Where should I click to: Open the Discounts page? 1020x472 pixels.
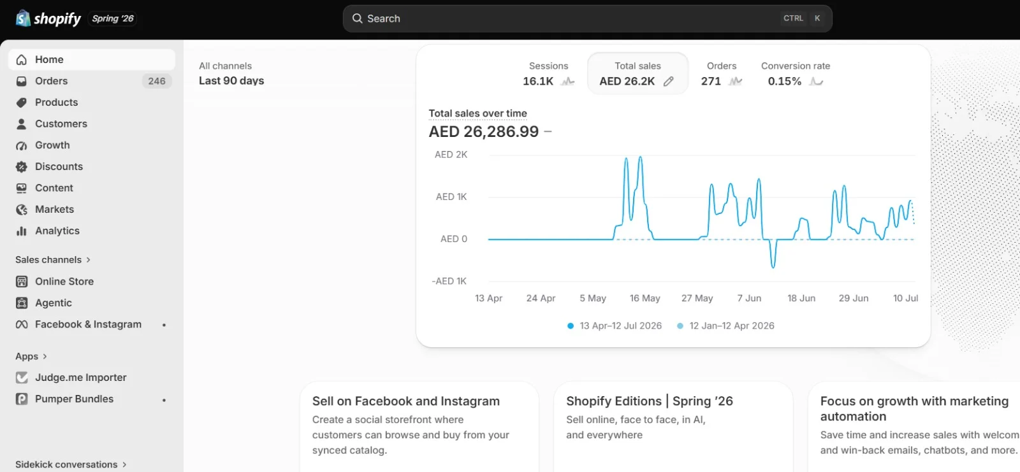click(92, 167)
